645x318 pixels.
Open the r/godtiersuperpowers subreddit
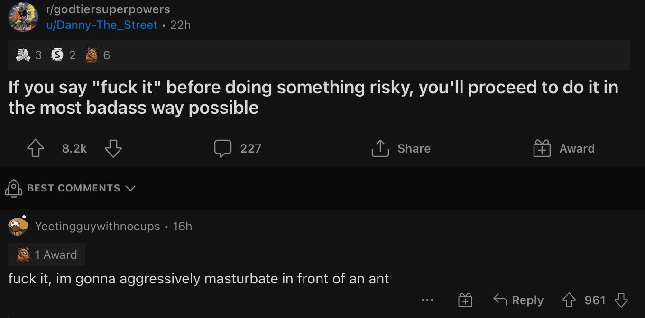108,9
